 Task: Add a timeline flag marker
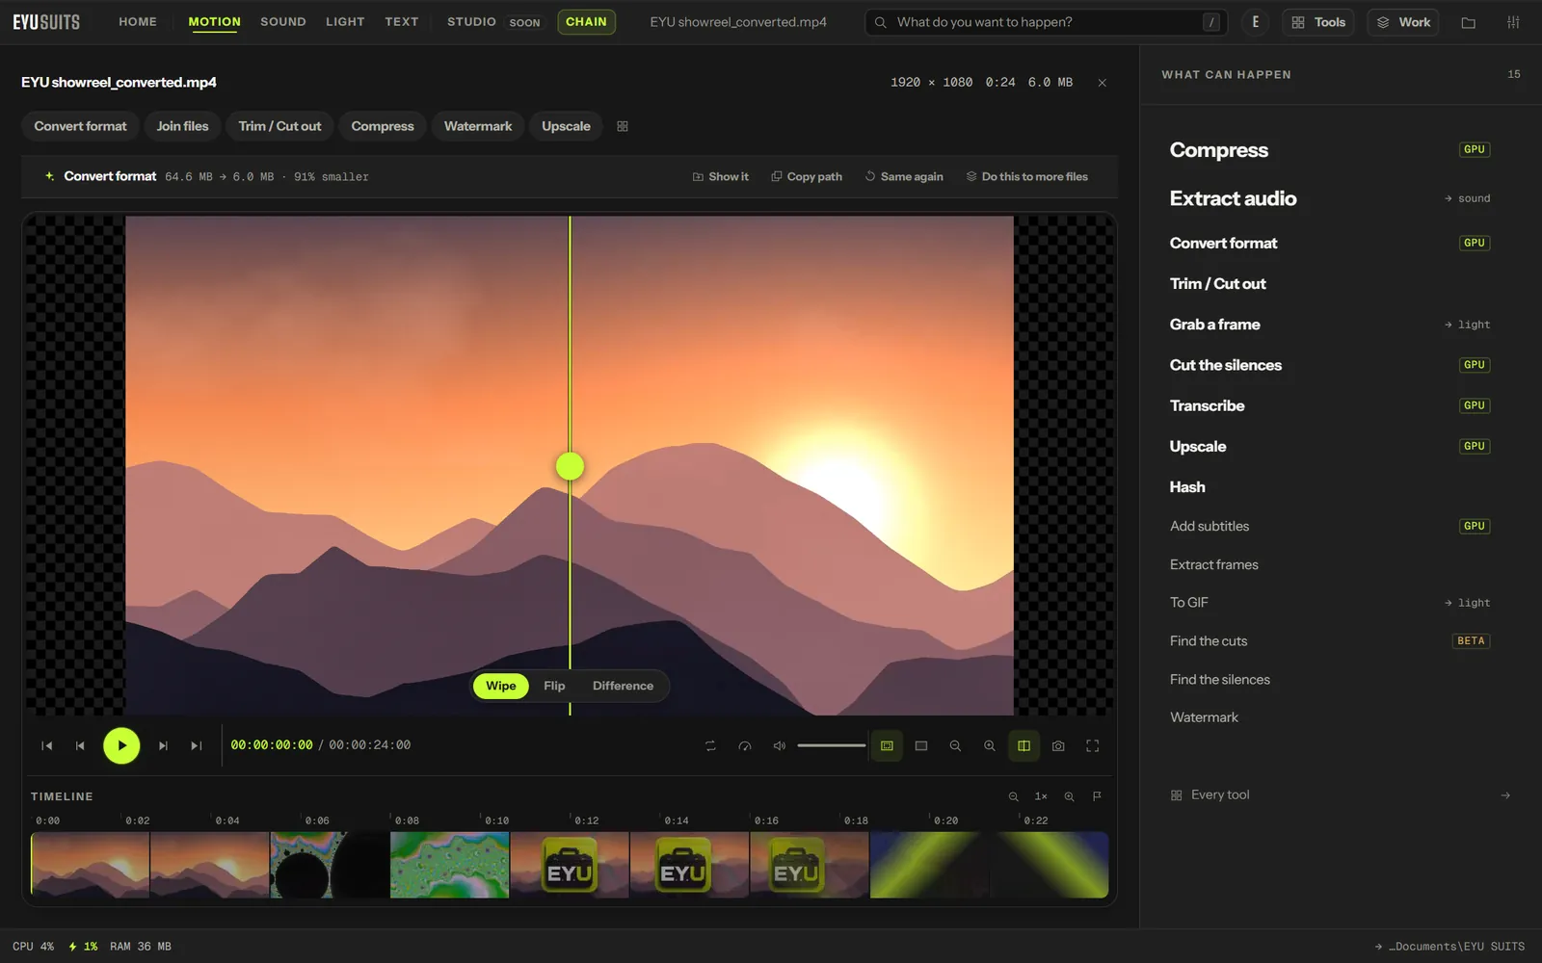(x=1097, y=796)
